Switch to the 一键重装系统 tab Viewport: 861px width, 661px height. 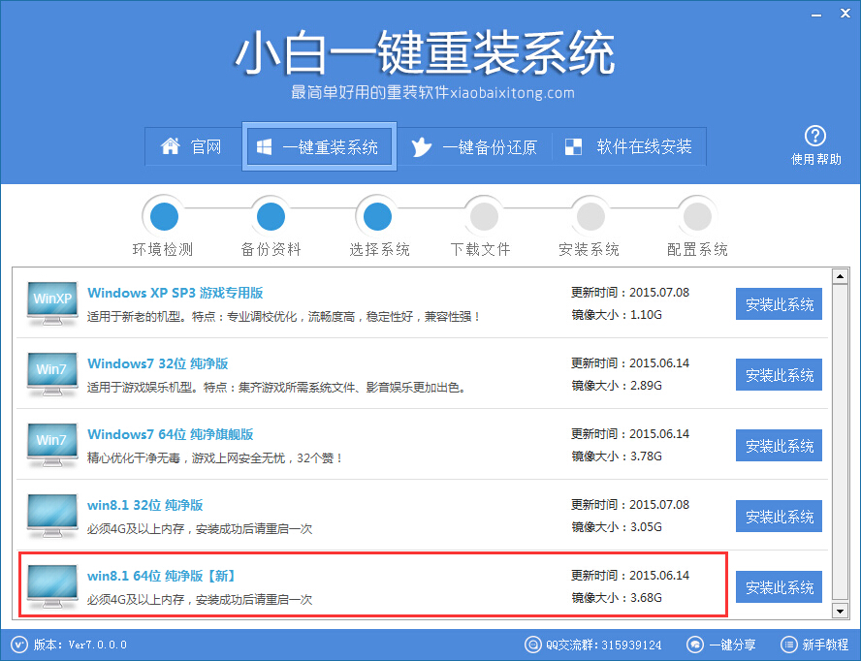319,146
